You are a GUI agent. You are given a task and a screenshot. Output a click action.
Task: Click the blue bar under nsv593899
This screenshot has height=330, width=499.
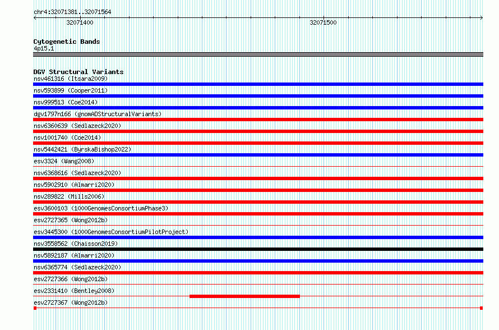tap(258, 96)
